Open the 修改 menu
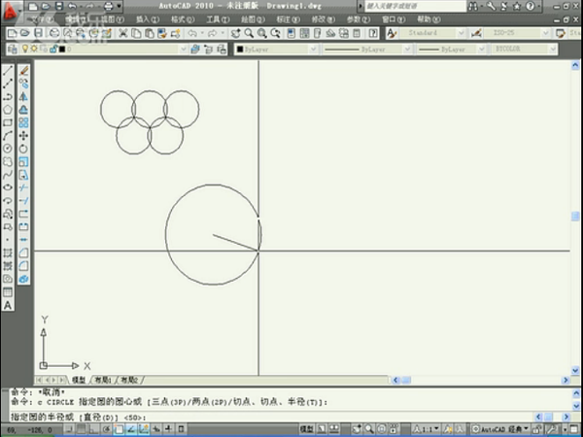Viewport: 583px width, 437px height. click(324, 19)
